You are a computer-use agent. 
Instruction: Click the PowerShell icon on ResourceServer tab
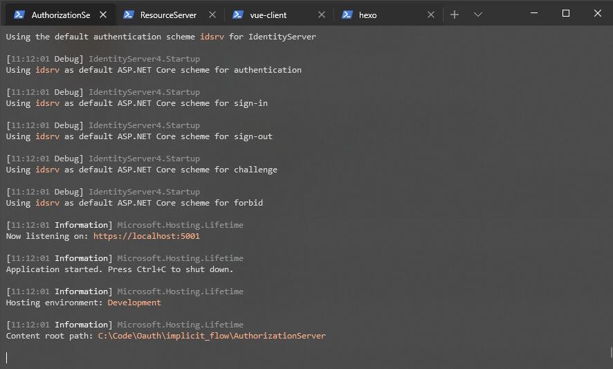pos(128,15)
